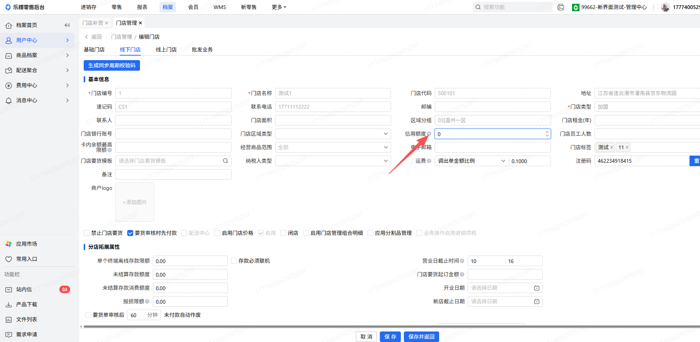The width and height of the screenshot is (700, 342).
Task: Open 纳税人类型 dropdown
Action: pos(333,161)
